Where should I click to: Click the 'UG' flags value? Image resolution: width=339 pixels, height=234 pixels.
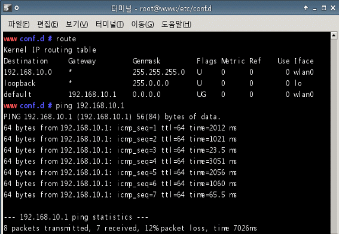[201, 95]
